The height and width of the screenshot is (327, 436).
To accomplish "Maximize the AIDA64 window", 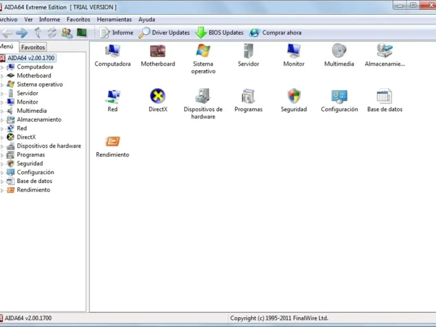I will [x=413, y=5].
